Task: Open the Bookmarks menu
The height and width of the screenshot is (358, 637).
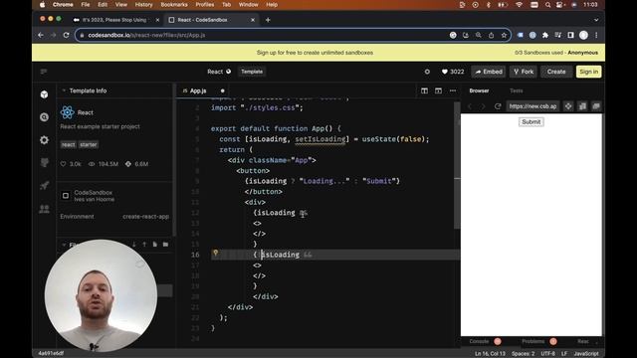Action: click(x=174, y=5)
